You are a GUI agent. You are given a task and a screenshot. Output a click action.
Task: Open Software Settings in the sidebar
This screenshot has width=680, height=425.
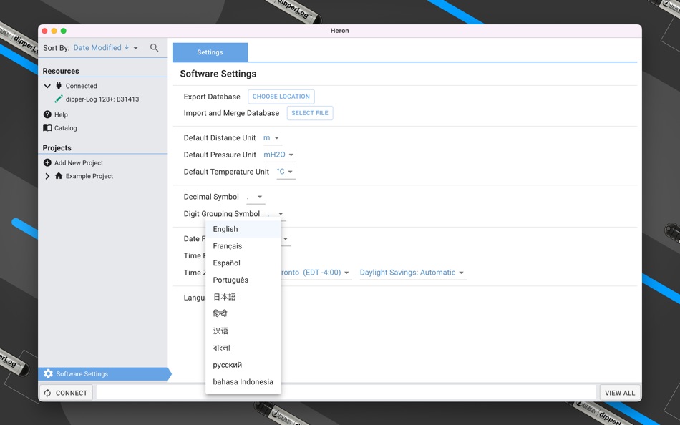coord(104,373)
